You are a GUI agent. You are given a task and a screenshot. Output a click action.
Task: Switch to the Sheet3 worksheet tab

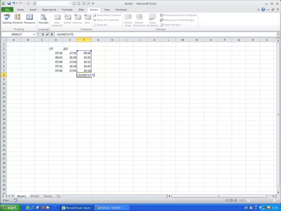point(48,196)
